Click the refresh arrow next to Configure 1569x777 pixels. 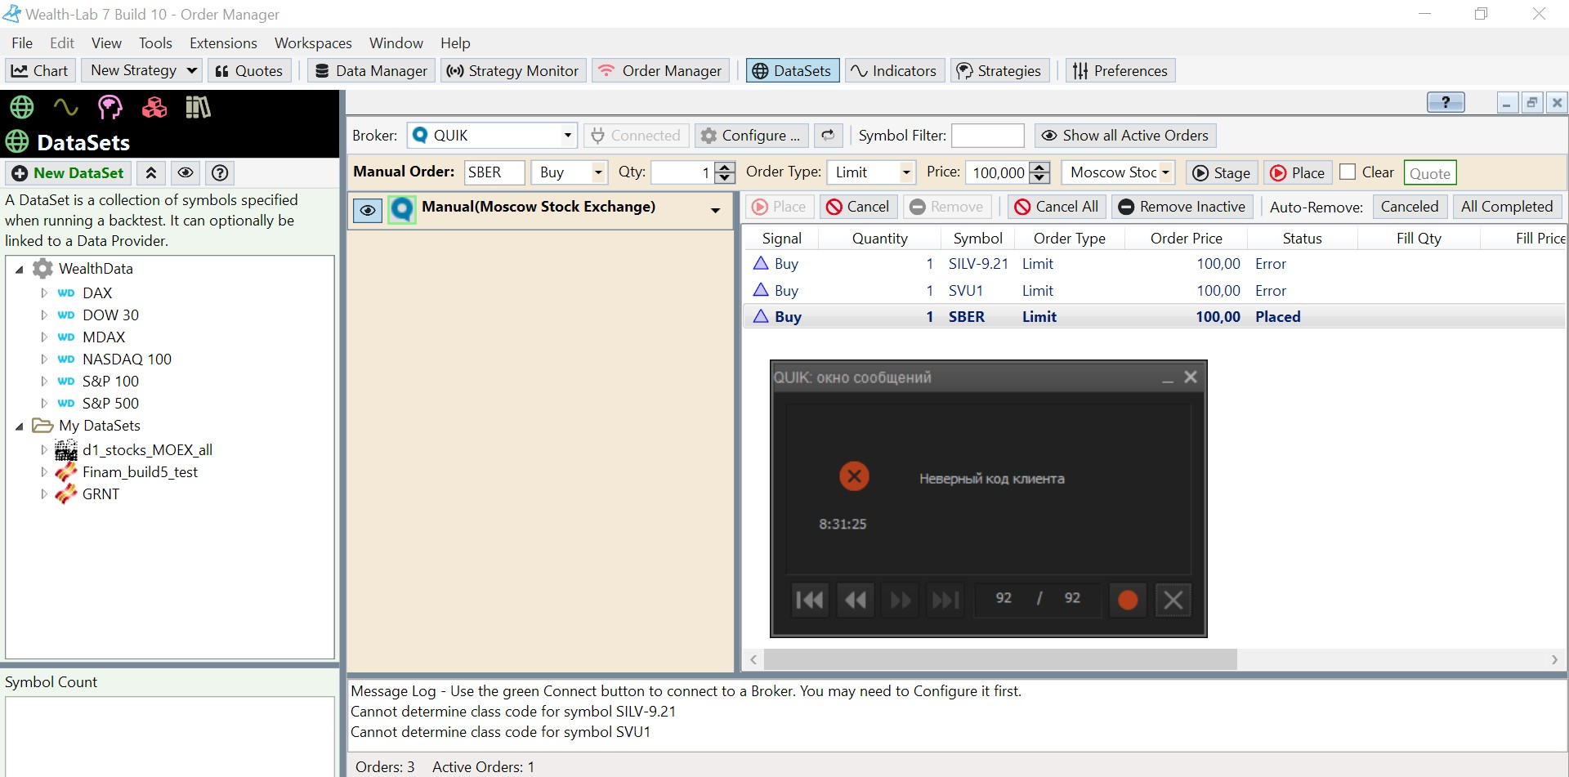pos(828,136)
